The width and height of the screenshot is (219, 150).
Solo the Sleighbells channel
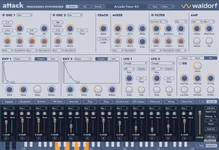[x=28, y=138]
